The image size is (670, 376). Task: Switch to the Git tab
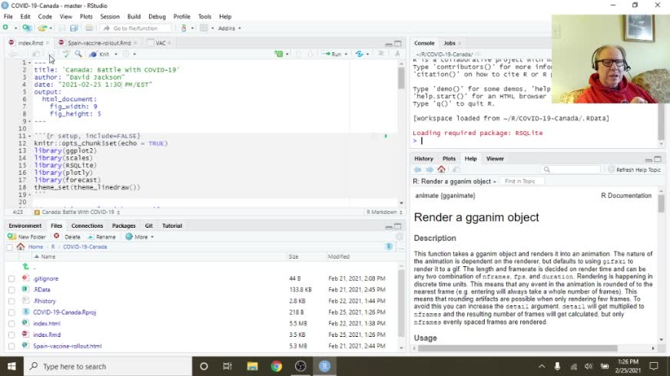tap(149, 226)
